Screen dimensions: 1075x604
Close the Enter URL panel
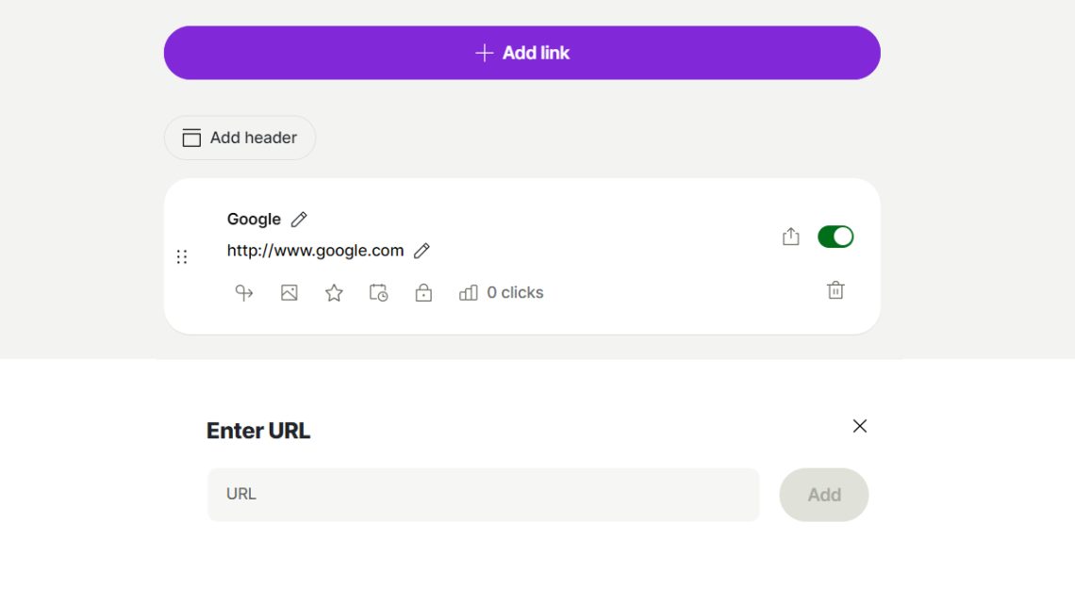click(x=859, y=426)
